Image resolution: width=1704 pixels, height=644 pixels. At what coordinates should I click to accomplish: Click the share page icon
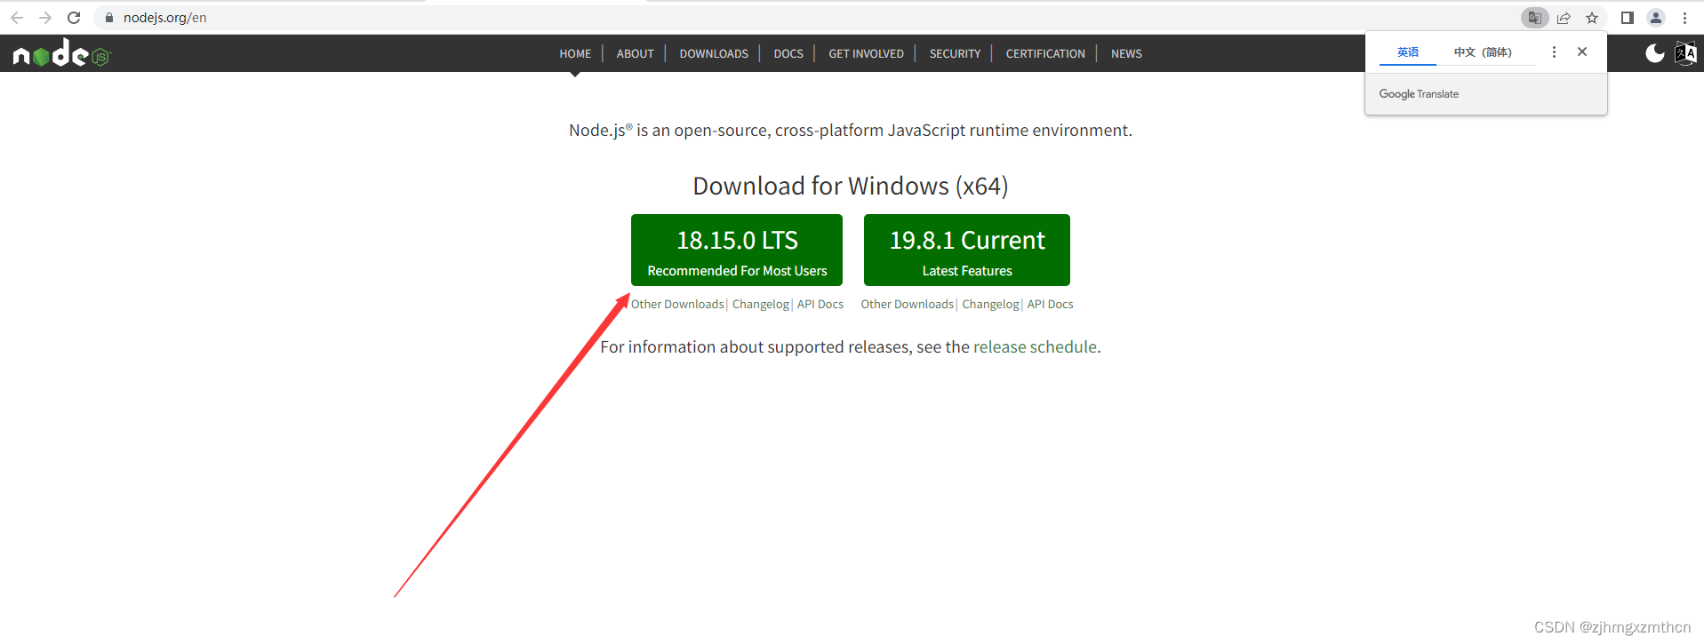point(1564,18)
